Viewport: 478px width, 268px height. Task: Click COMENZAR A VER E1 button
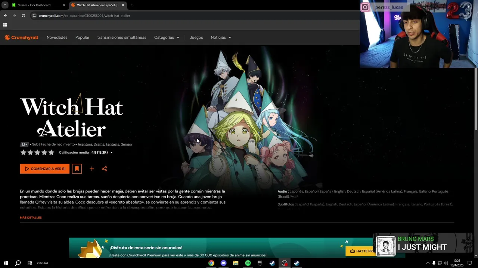pyautogui.click(x=45, y=169)
